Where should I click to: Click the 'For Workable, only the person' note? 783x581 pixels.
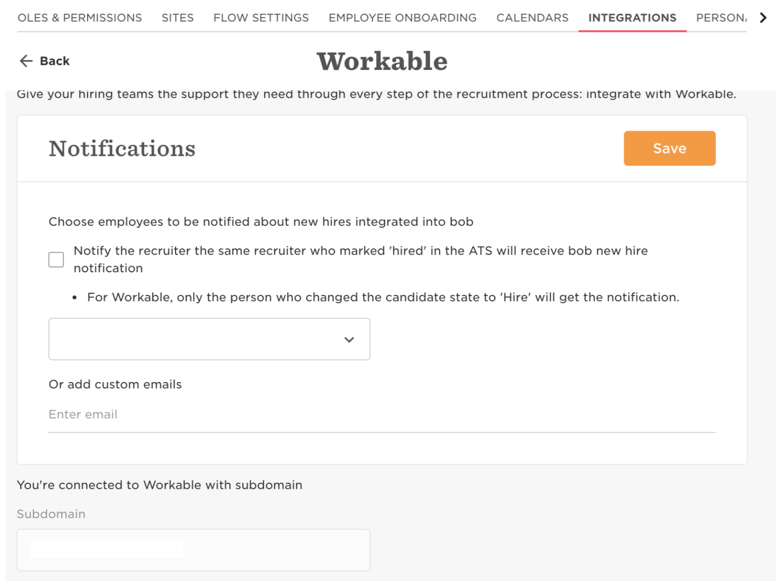383,297
